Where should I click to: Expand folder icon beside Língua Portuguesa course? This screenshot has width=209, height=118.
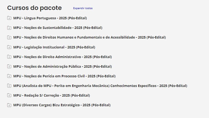9,18
